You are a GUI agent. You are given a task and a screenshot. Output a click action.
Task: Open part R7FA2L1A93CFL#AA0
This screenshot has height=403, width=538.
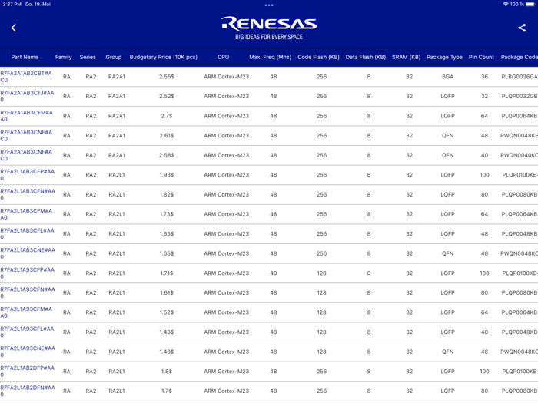[x=27, y=332]
